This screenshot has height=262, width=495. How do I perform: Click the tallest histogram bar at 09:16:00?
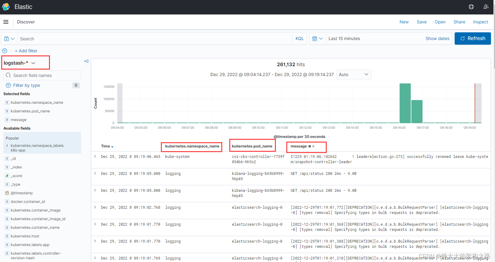click(405, 103)
